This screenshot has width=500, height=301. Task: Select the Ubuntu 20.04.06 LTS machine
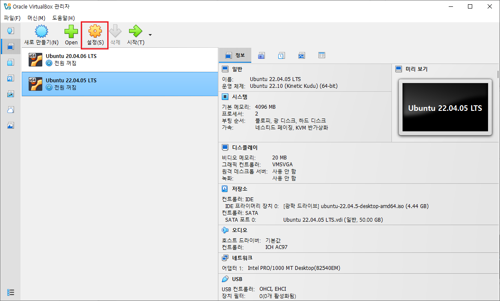pyautogui.click(x=120, y=60)
